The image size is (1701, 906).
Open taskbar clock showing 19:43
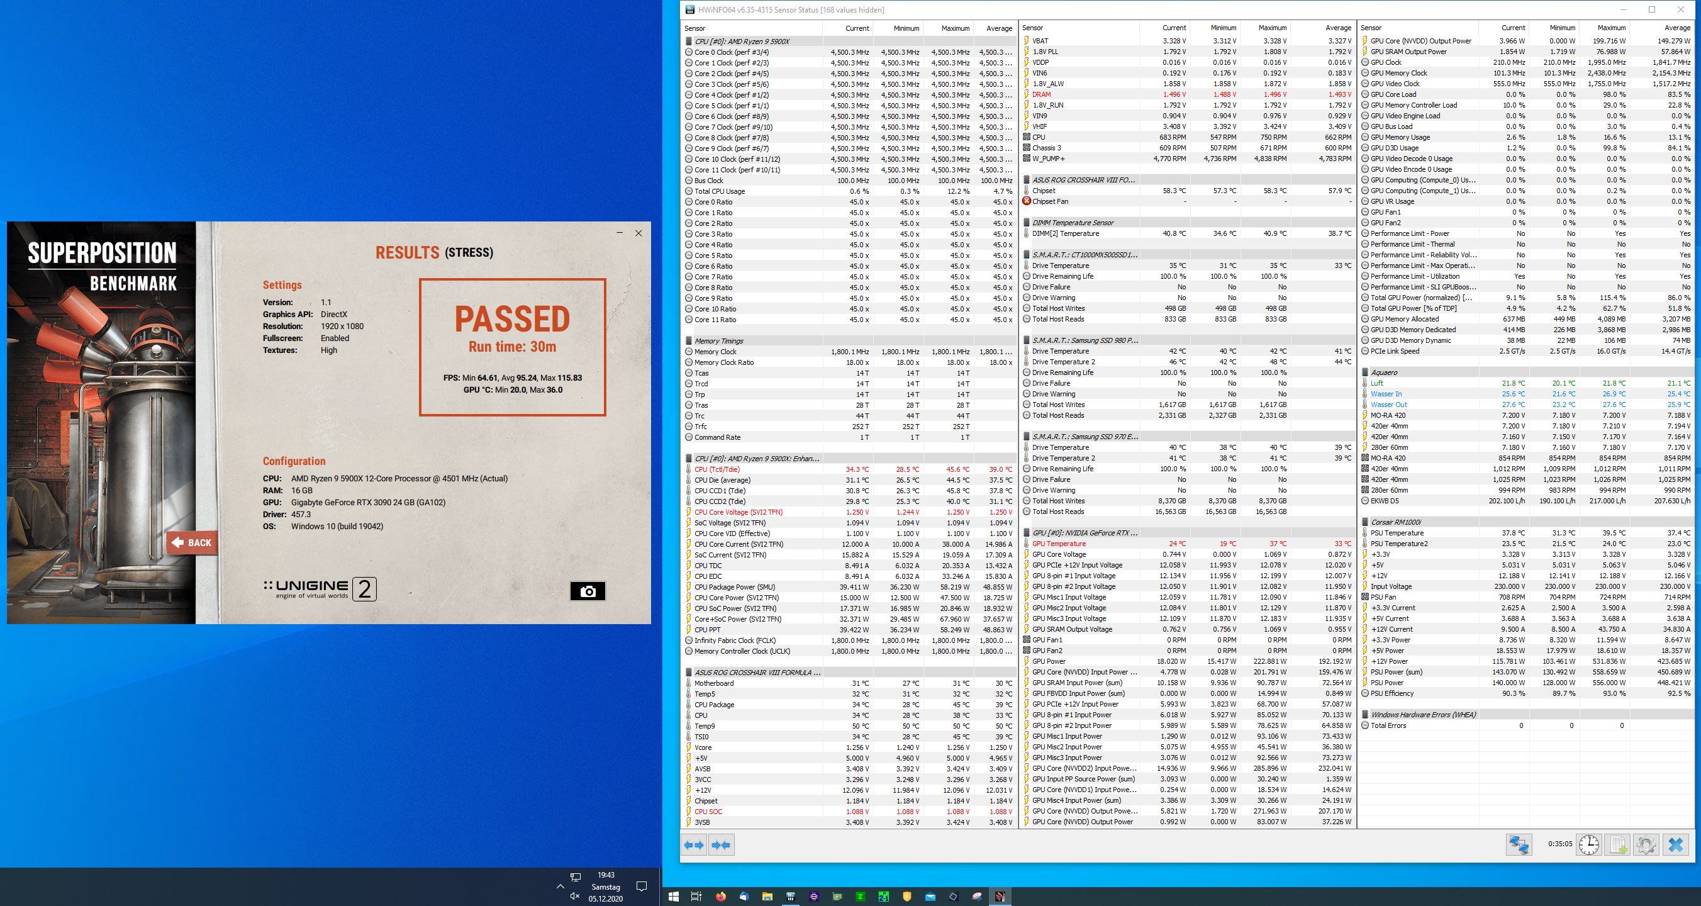click(606, 886)
